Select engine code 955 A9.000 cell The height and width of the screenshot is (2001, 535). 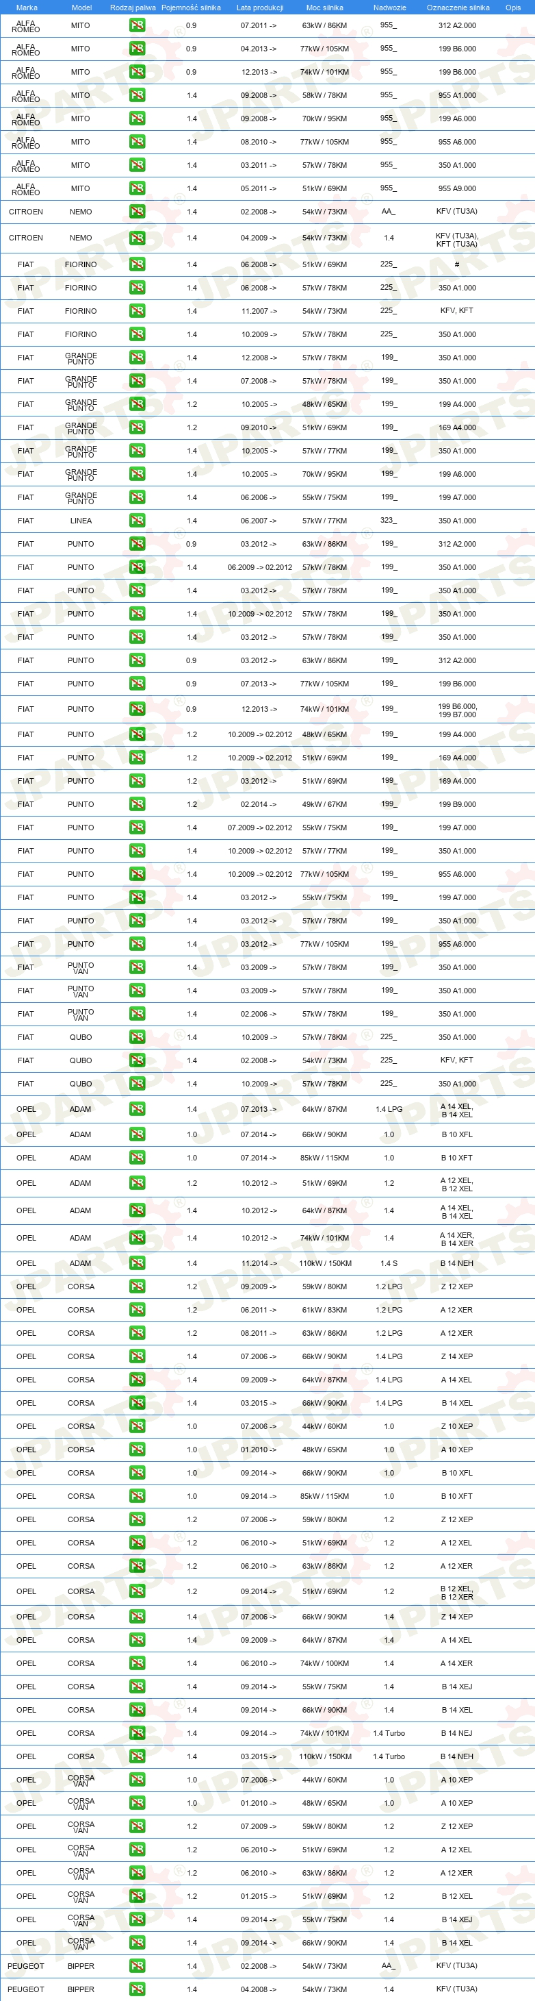[458, 188]
